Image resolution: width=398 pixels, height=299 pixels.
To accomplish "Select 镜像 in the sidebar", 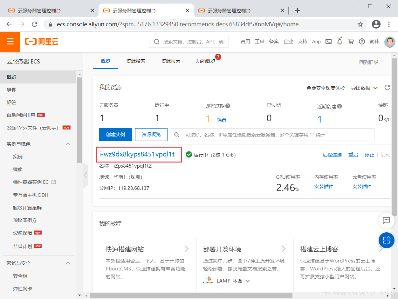I will pos(18,169).
